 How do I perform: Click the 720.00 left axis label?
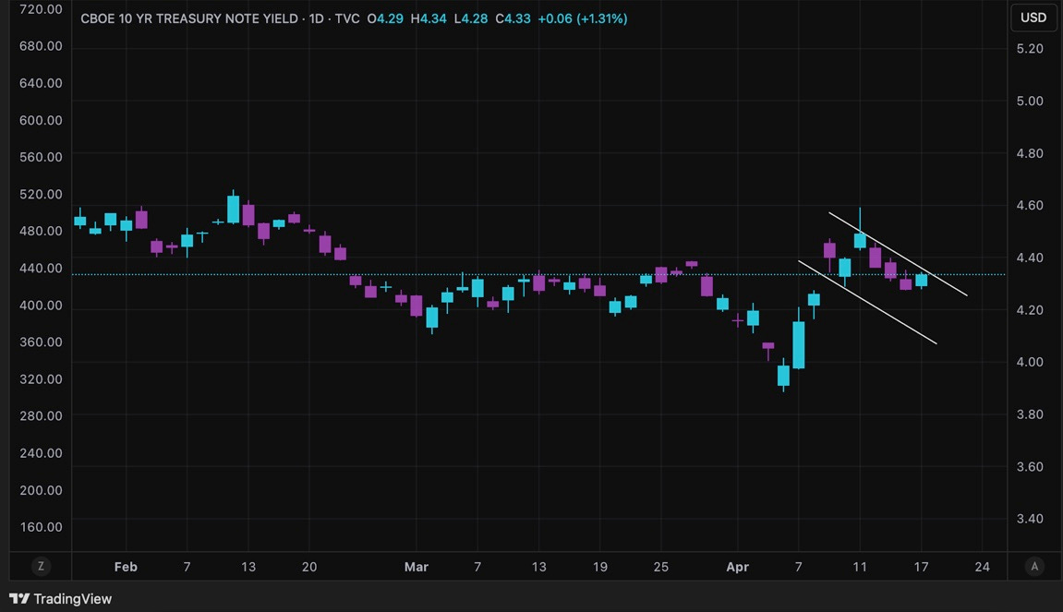tap(41, 9)
